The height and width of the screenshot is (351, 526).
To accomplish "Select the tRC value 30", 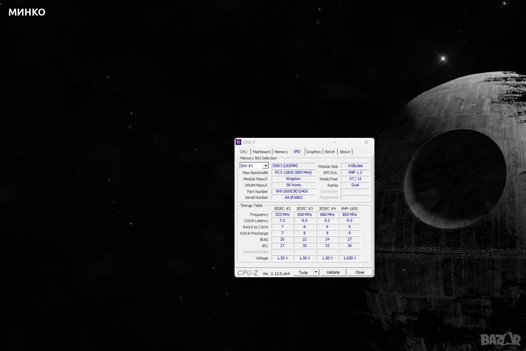I will pyautogui.click(x=305, y=245).
